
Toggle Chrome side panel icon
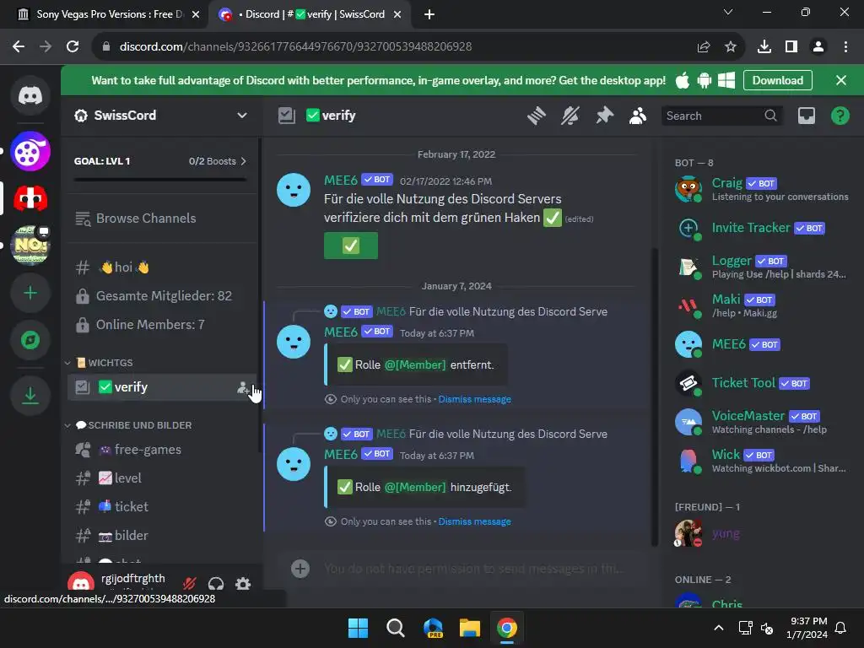click(791, 47)
